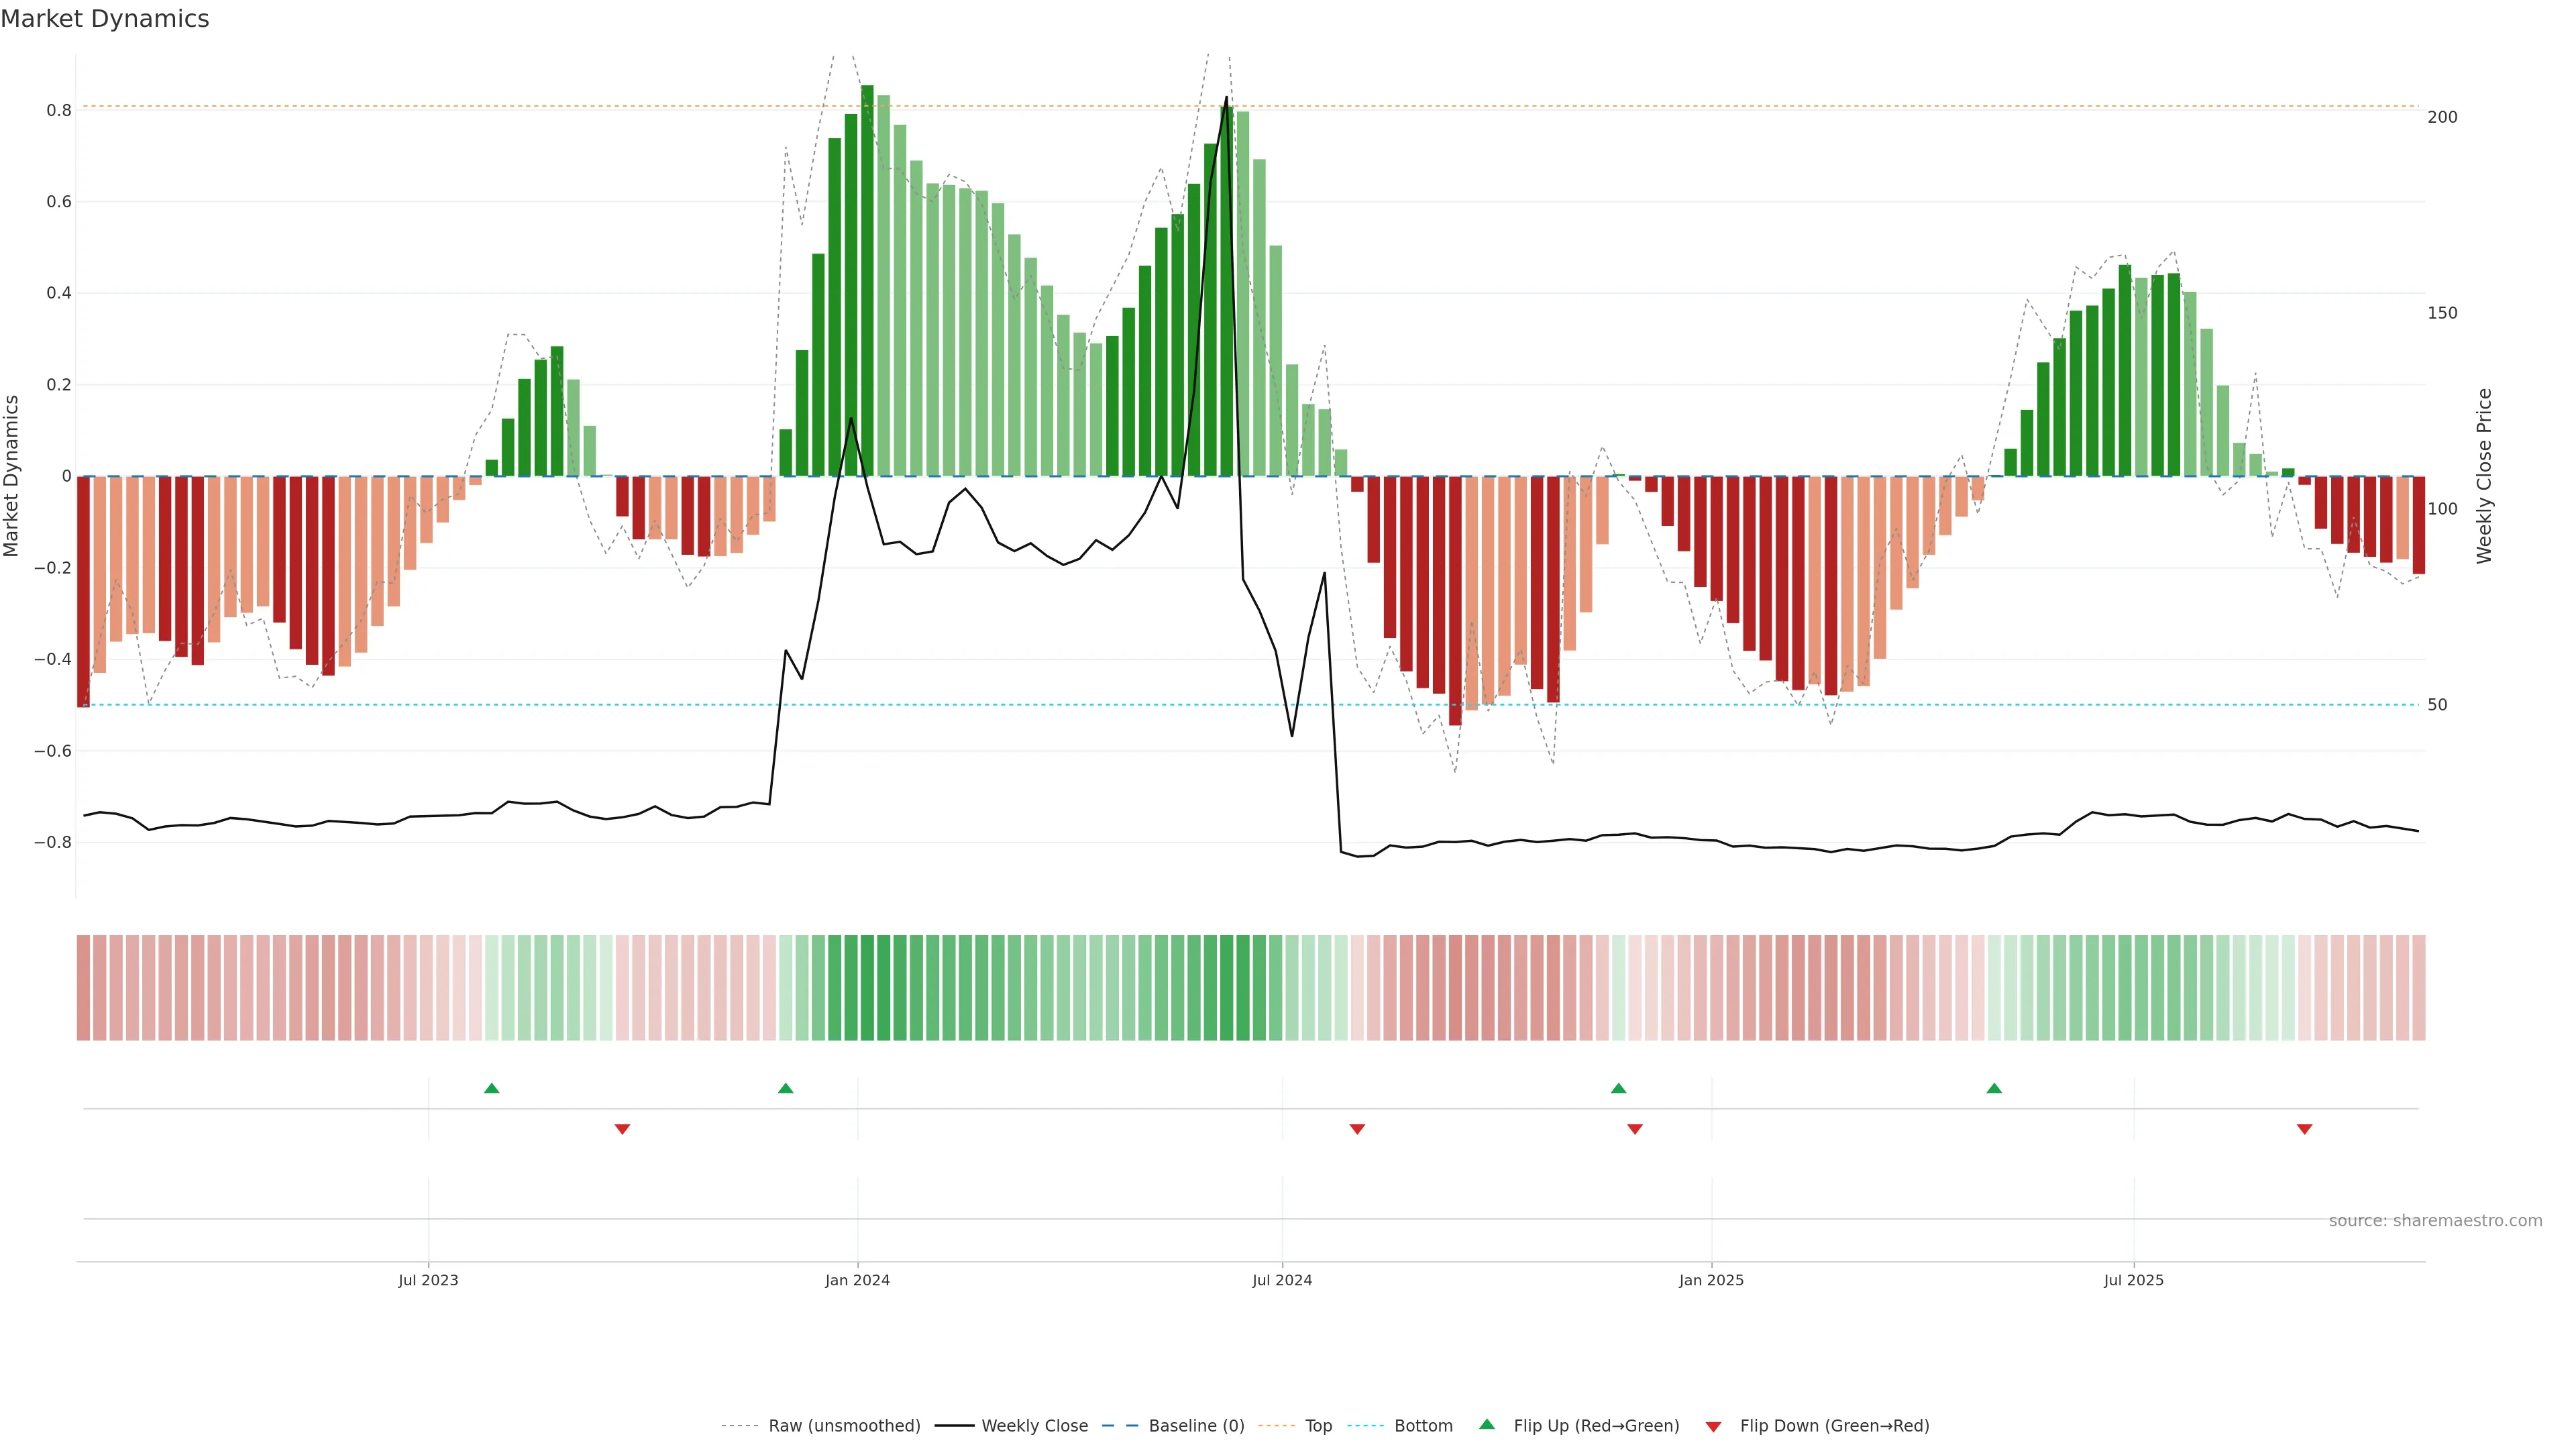Screen dimensions: 2576x1449
Task: Click the Flip Down red triangle legend icon
Action: [1713, 1426]
